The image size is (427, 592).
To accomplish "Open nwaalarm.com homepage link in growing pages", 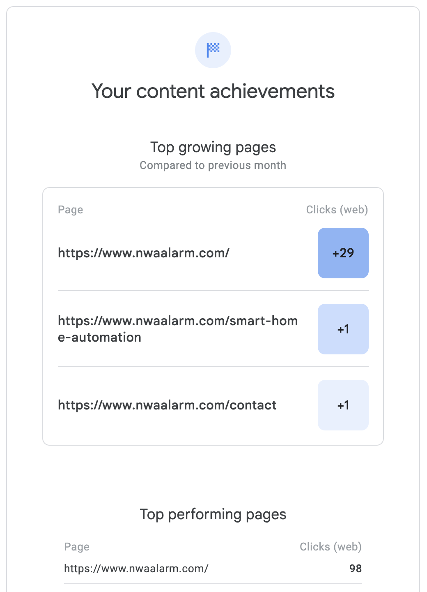I will (144, 253).
